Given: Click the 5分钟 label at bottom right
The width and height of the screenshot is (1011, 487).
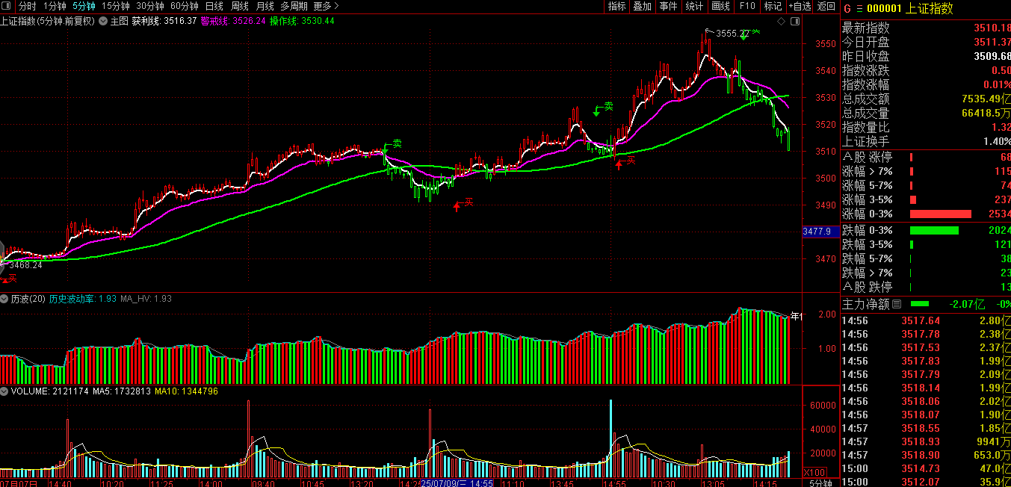Looking at the screenshot, I should click(x=820, y=483).
